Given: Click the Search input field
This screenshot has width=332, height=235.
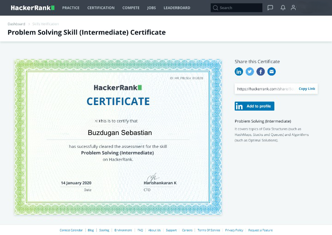Looking at the screenshot, I should point(239,8).
